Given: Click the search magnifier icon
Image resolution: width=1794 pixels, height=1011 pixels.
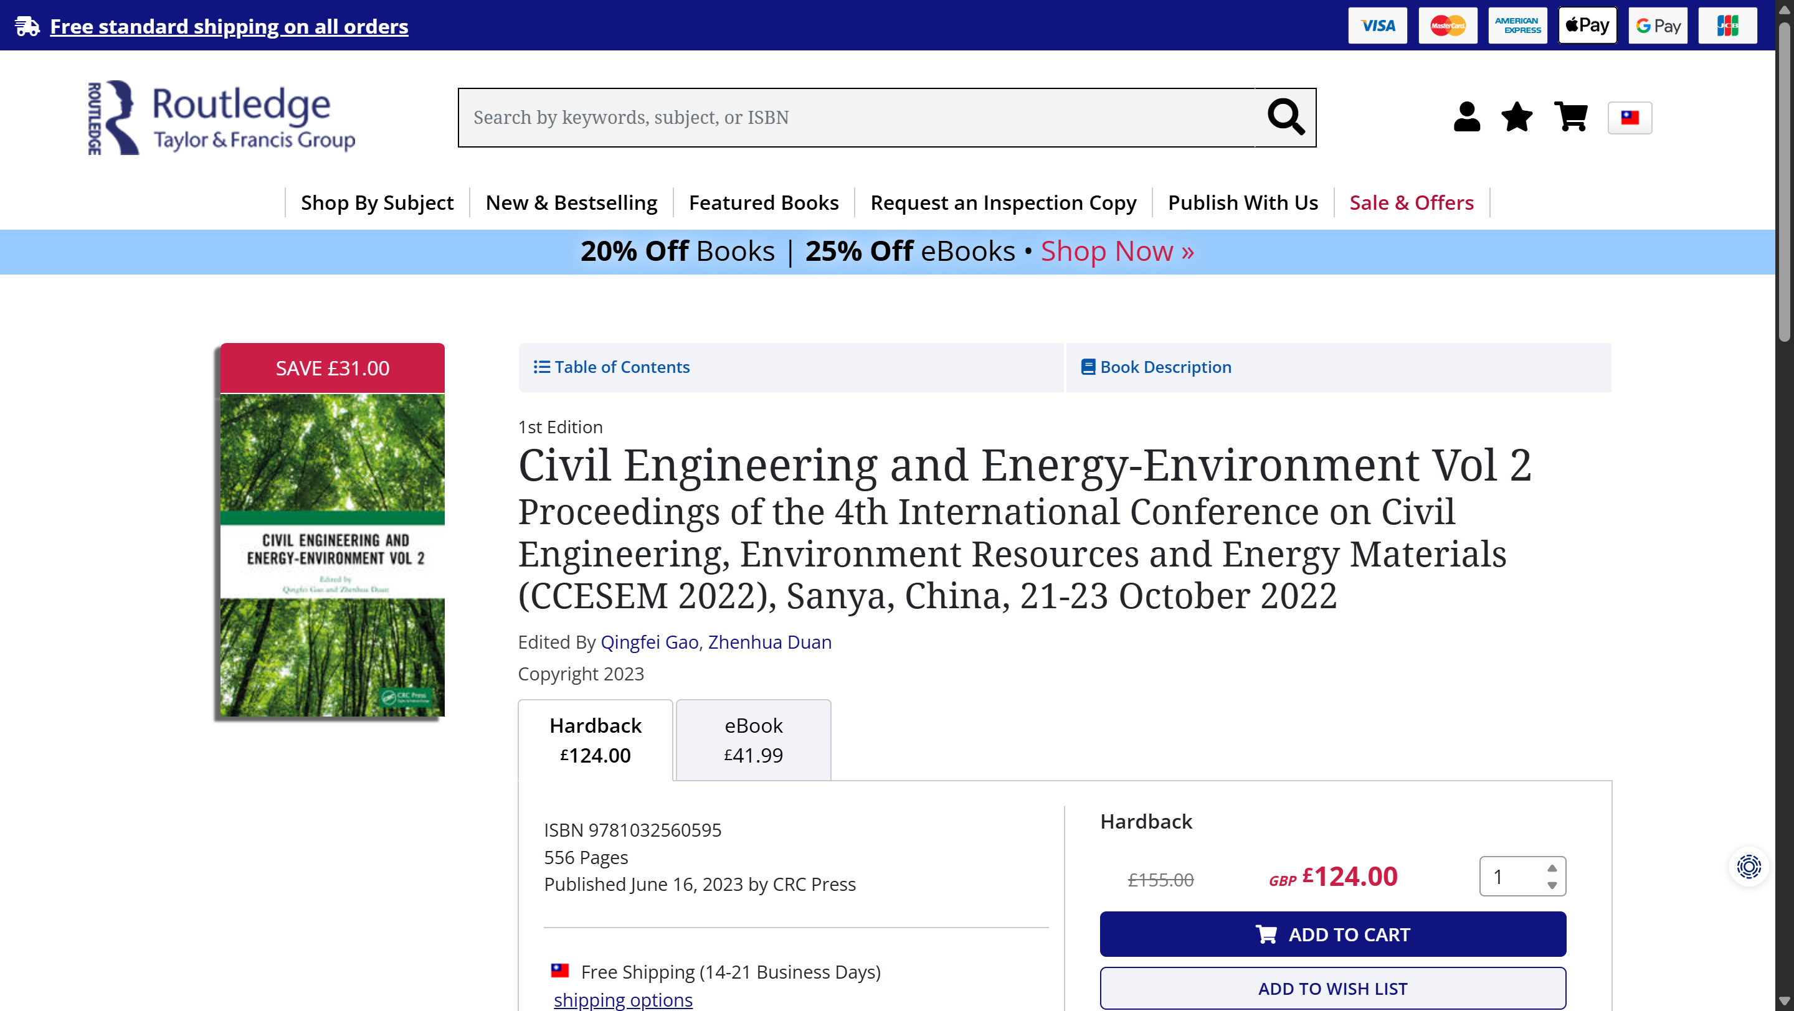Looking at the screenshot, I should (x=1285, y=117).
